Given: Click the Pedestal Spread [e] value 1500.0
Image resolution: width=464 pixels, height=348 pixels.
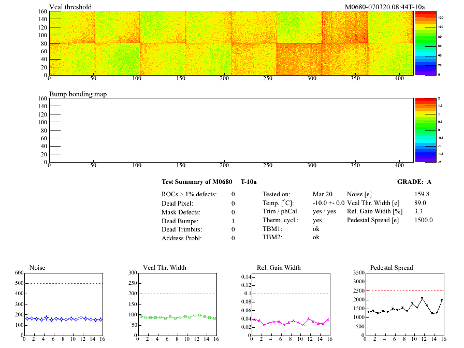Looking at the screenshot, I should pos(424,220).
